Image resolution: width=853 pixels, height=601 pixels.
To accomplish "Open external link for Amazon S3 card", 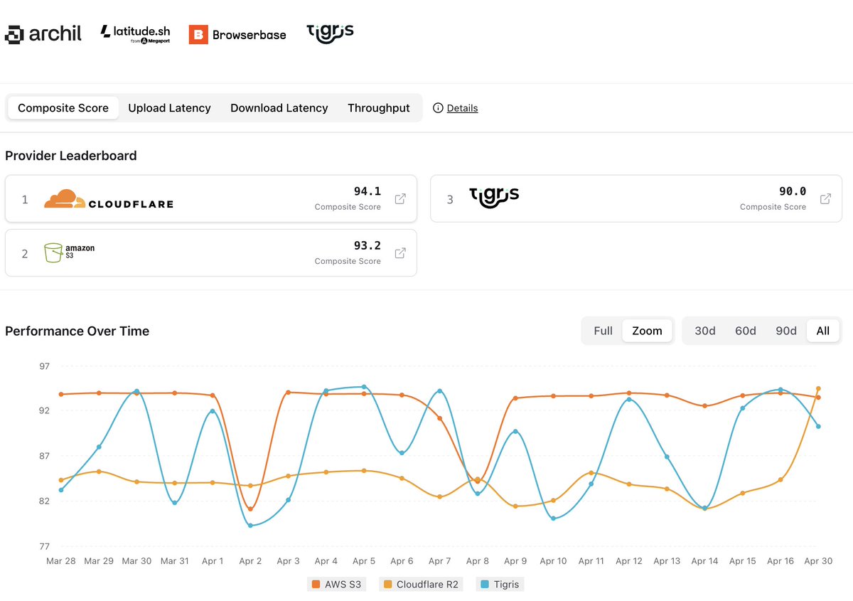I will [x=400, y=253].
